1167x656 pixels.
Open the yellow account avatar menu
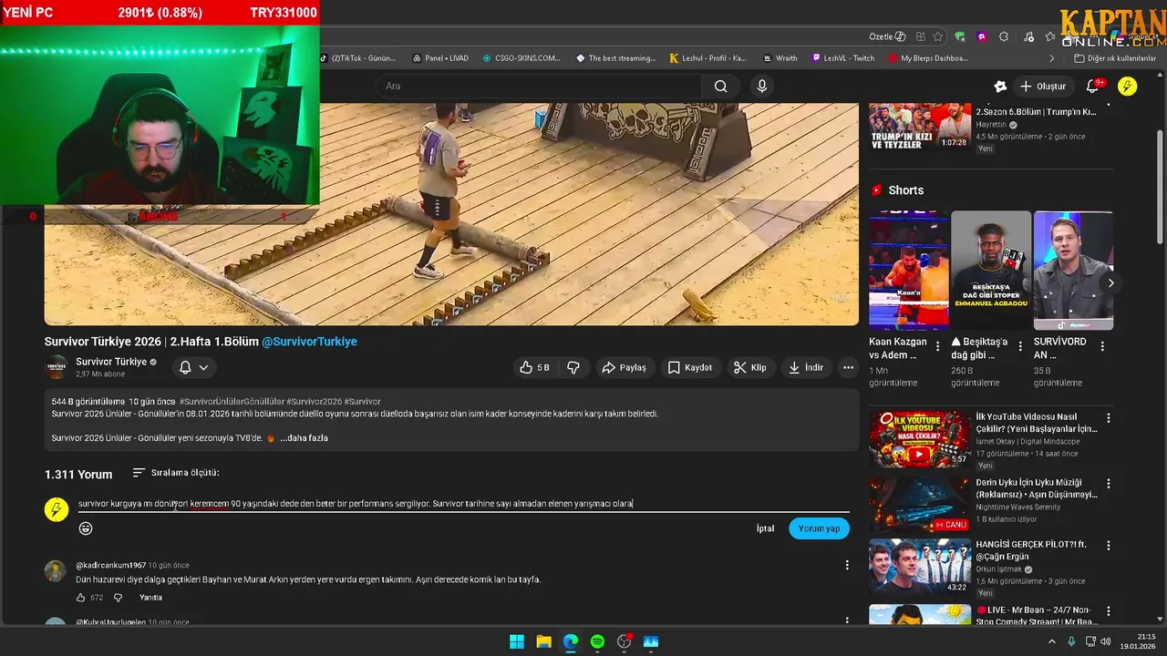1128,86
